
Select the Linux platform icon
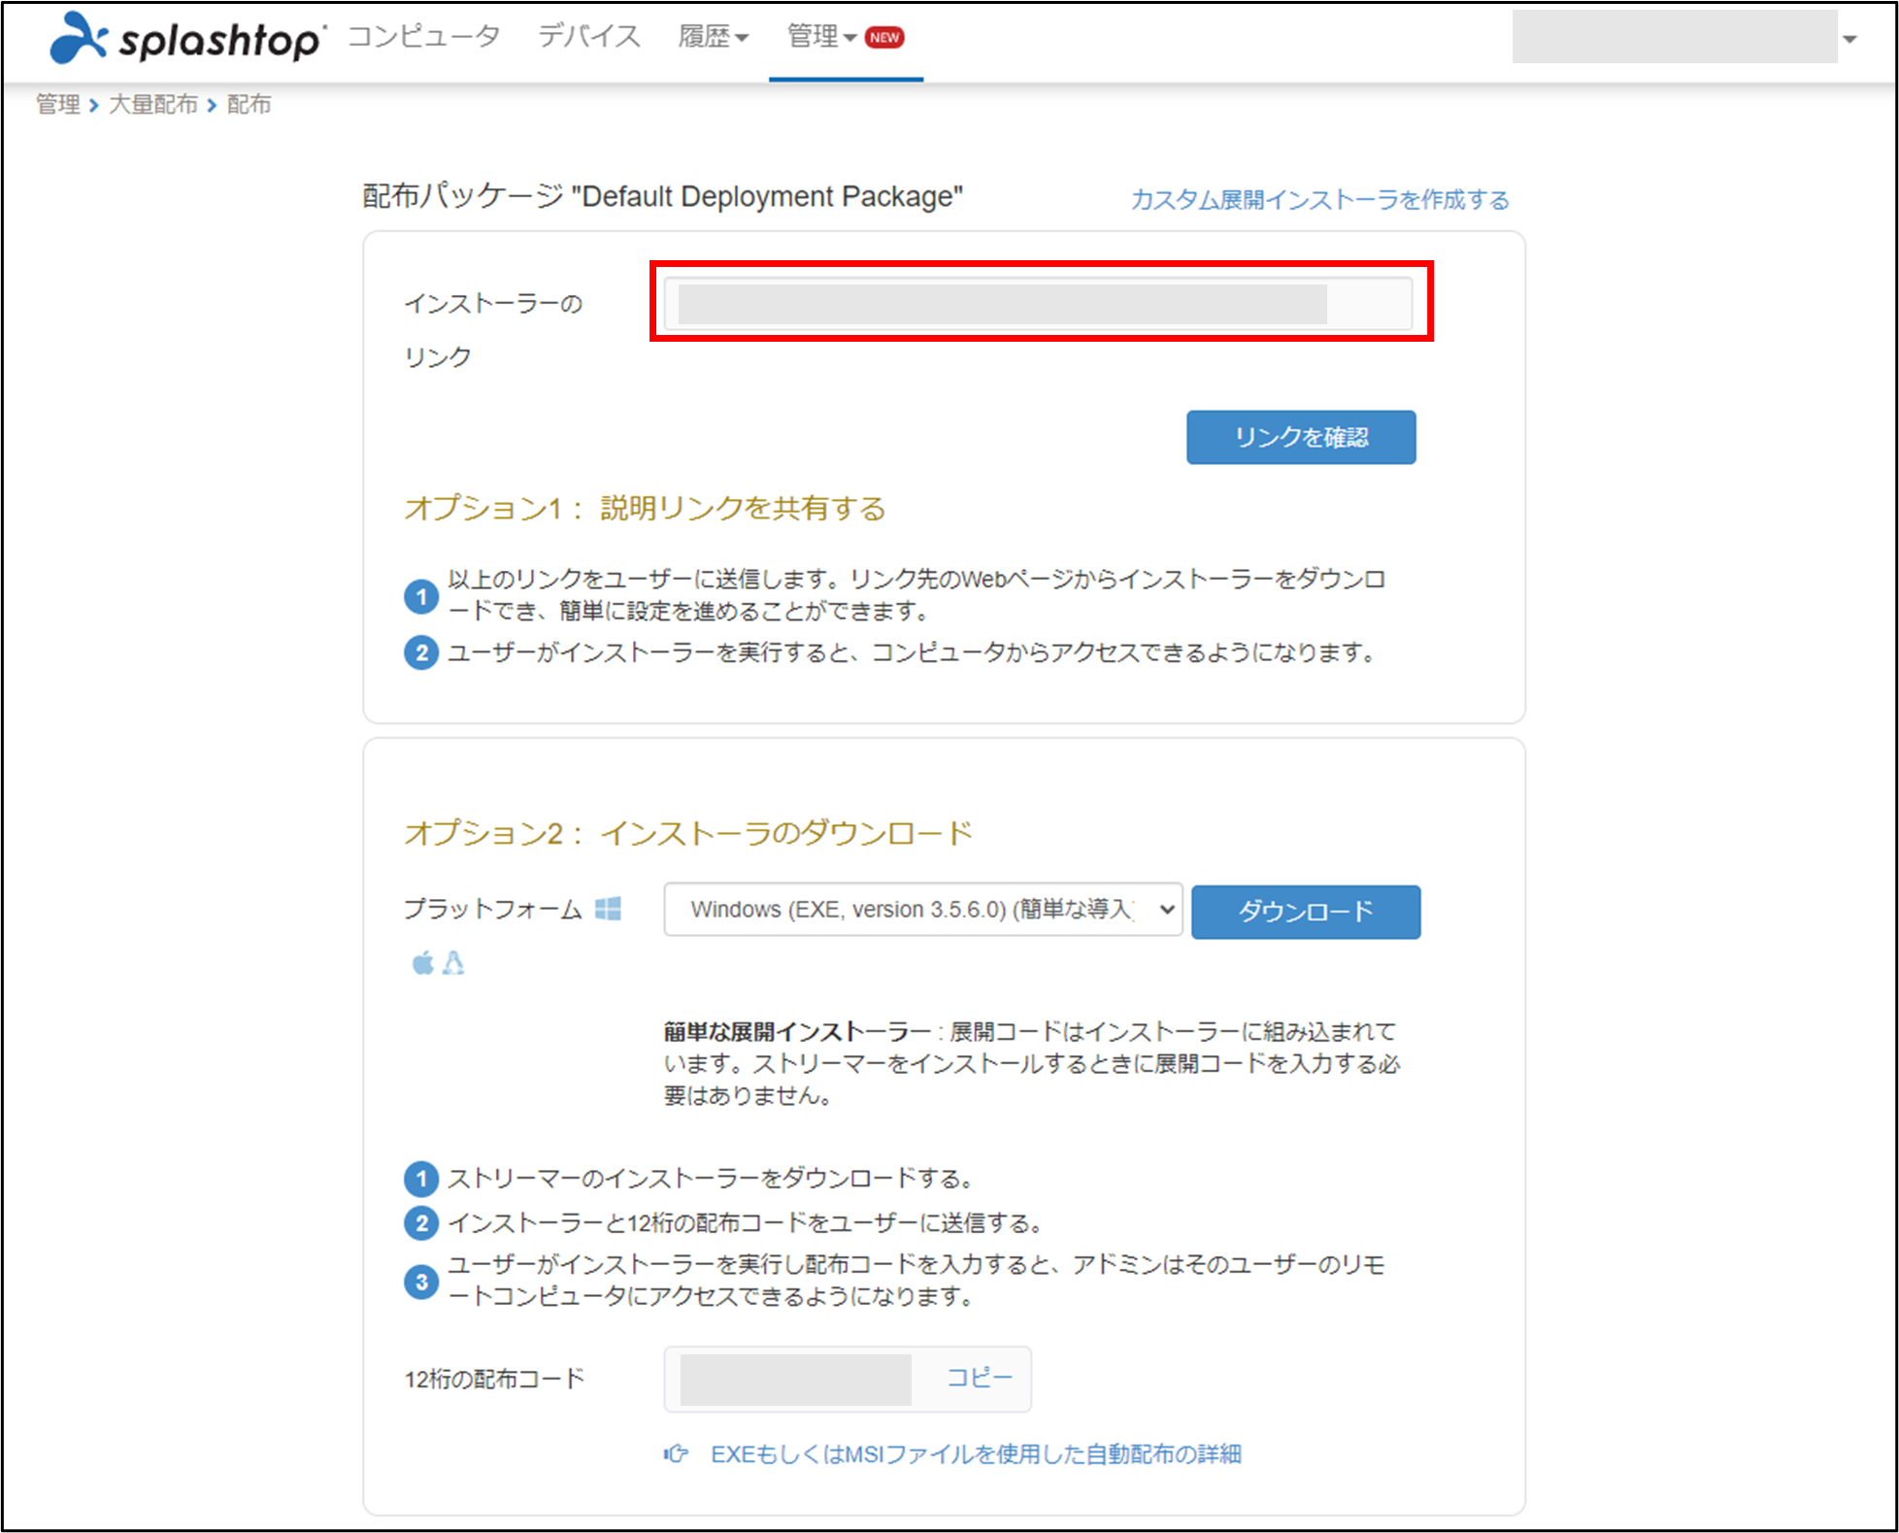(453, 963)
